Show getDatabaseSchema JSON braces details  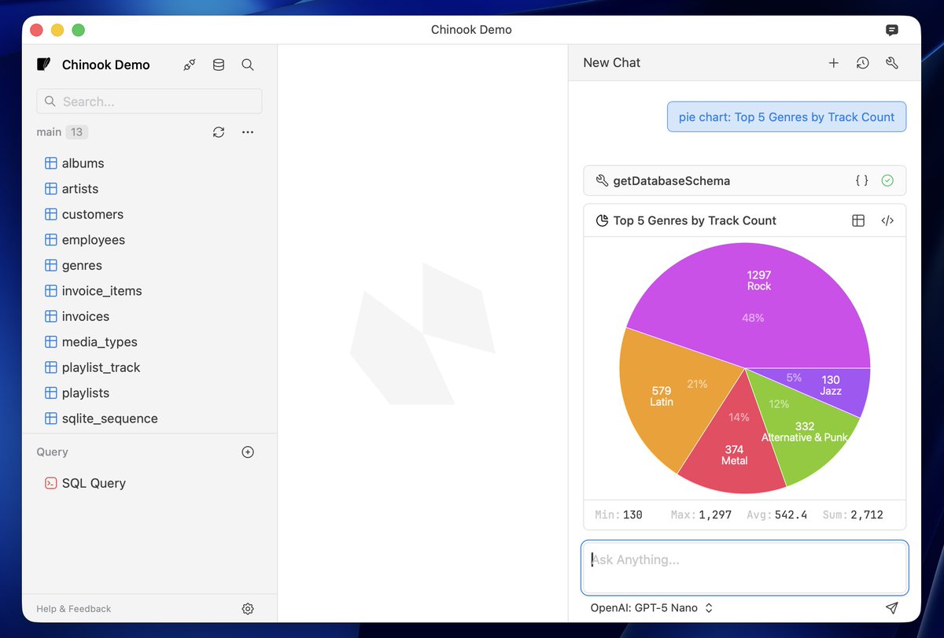862,180
